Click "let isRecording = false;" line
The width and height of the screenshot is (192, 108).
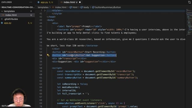(x=72, y=84)
